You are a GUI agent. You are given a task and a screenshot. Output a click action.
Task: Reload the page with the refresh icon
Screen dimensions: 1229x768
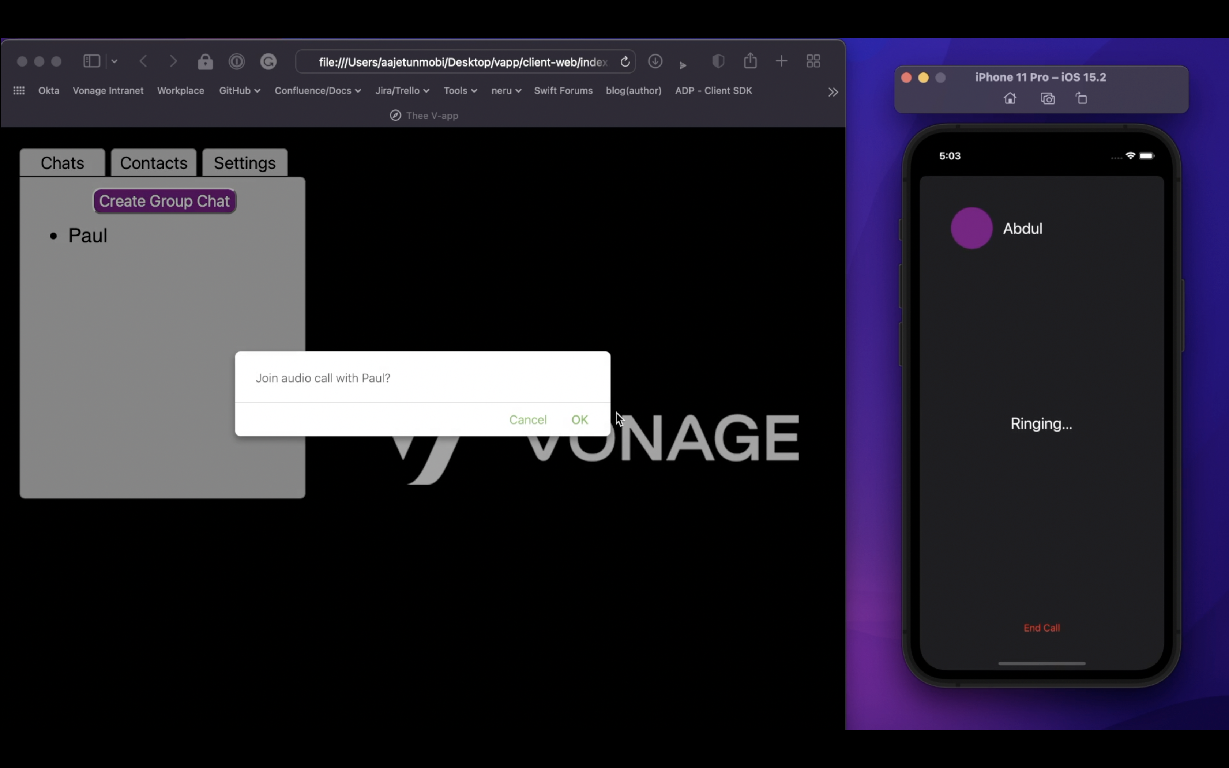(x=625, y=62)
